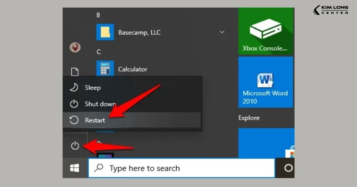Choose Restart from the power menu
Image resolution: width=357 pixels, height=187 pixels.
tap(95, 120)
